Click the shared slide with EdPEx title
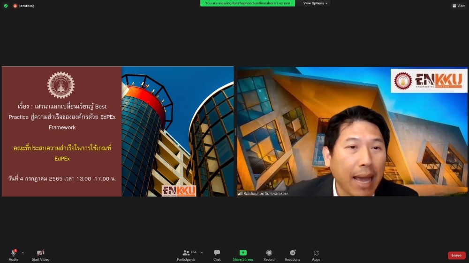The width and height of the screenshot is (469, 263). coord(117,131)
